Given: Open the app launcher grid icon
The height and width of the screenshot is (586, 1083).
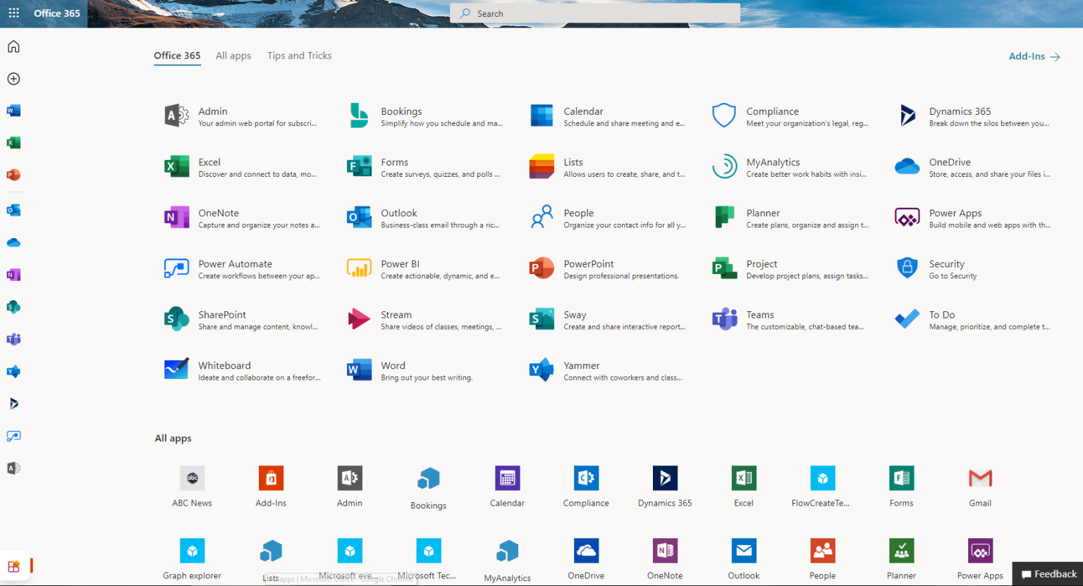Looking at the screenshot, I should [13, 13].
